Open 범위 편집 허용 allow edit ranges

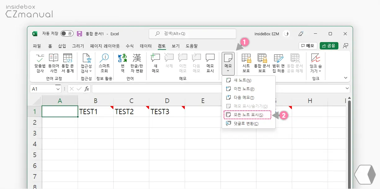278,63
